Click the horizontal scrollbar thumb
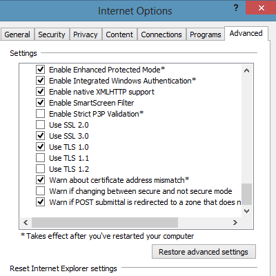The height and width of the screenshot is (276, 276). 105,222
